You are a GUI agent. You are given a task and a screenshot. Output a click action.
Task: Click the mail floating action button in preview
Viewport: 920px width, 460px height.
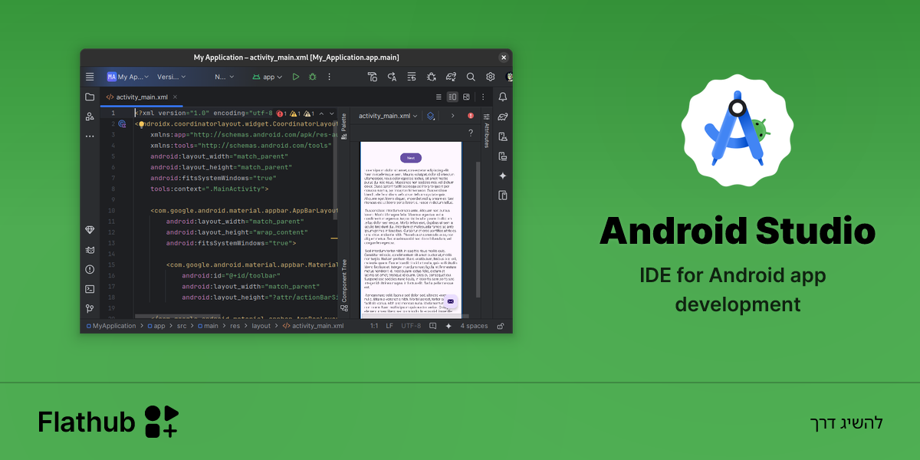point(451,301)
